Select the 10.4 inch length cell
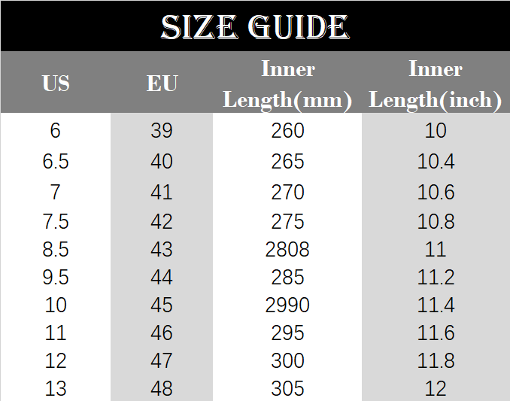The width and height of the screenshot is (510, 401). coord(436,162)
